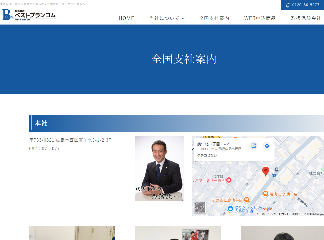Open the map in a larger view
The image size is (324, 240).
point(254,146)
